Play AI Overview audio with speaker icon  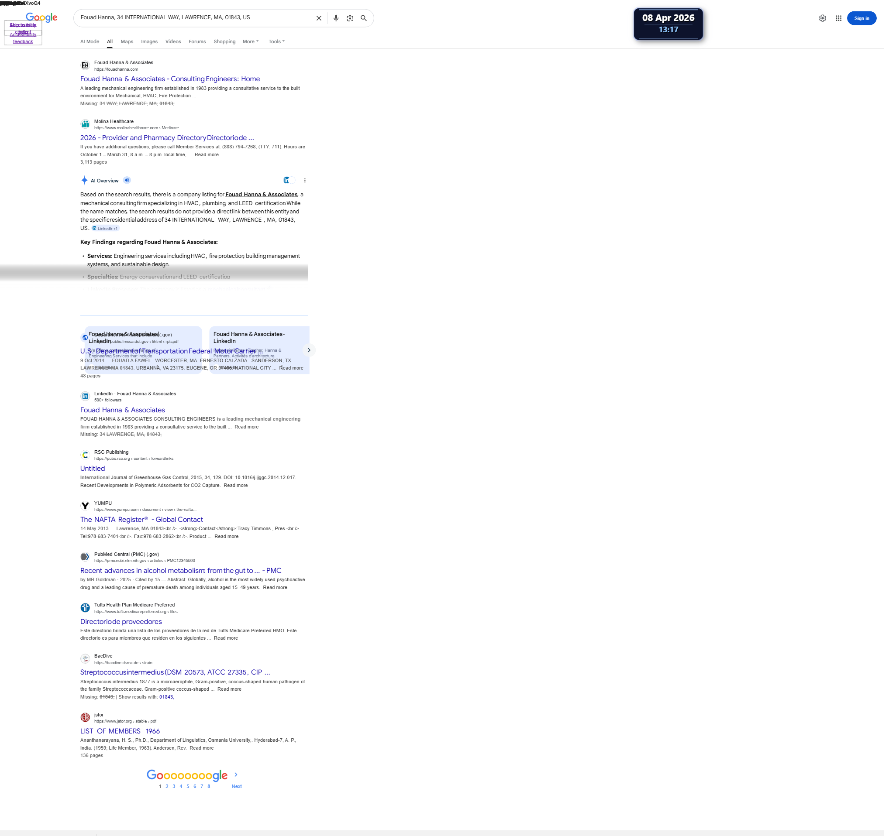(x=128, y=182)
